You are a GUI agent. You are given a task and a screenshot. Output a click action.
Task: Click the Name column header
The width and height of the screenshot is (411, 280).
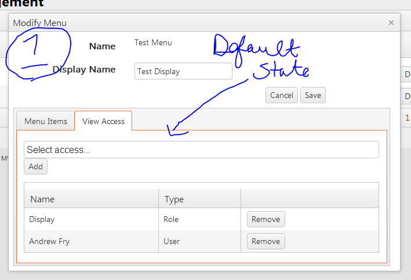(92, 199)
